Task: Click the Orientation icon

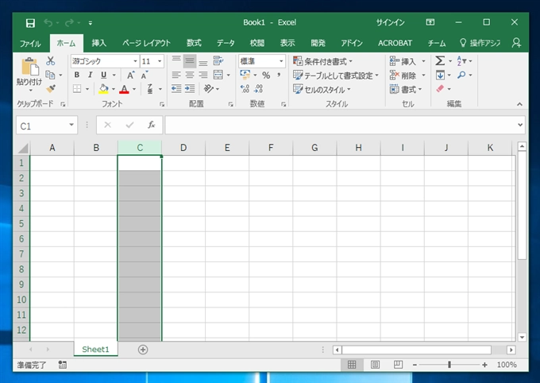Action: tap(208, 89)
